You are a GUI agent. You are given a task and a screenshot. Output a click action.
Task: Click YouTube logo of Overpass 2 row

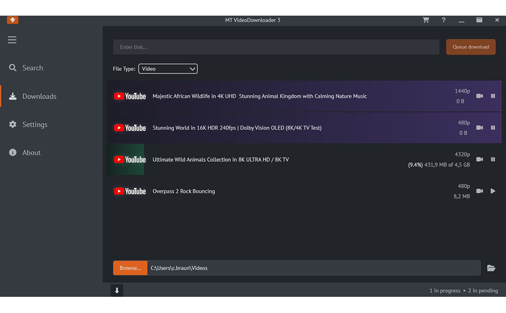click(x=130, y=191)
